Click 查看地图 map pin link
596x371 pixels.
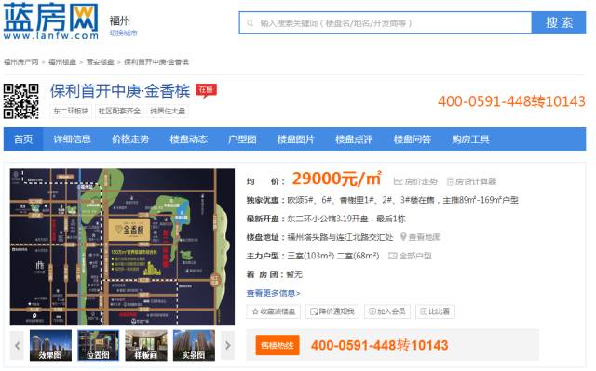point(420,237)
